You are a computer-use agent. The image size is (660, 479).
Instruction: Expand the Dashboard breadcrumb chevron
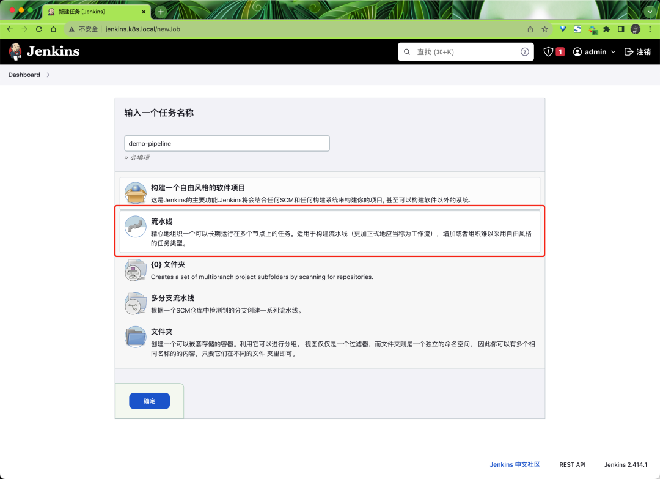coord(48,75)
